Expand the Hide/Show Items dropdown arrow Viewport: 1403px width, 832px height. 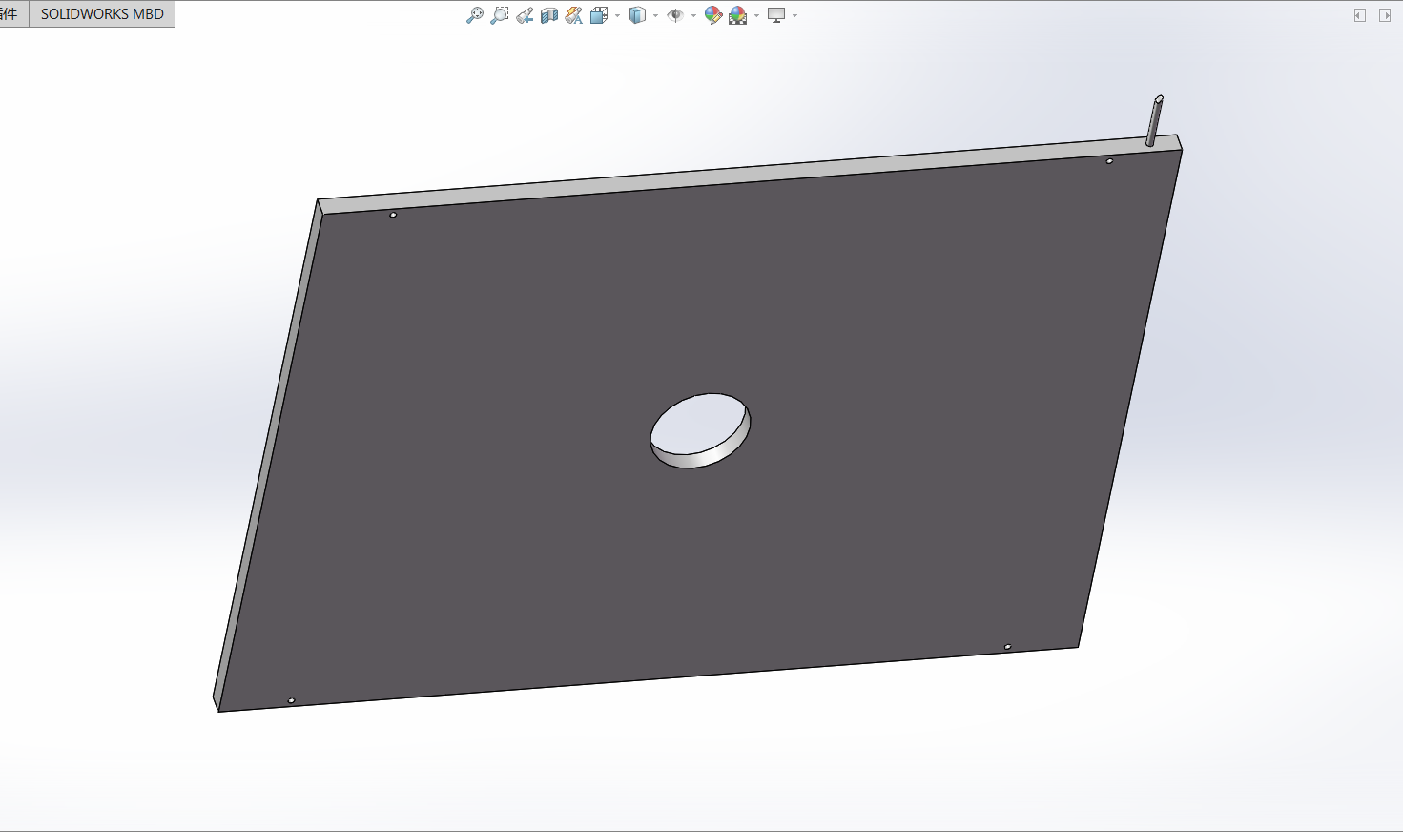[693, 16]
